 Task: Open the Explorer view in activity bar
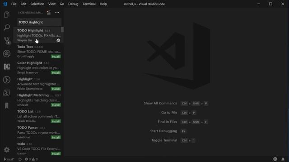click(7, 14)
